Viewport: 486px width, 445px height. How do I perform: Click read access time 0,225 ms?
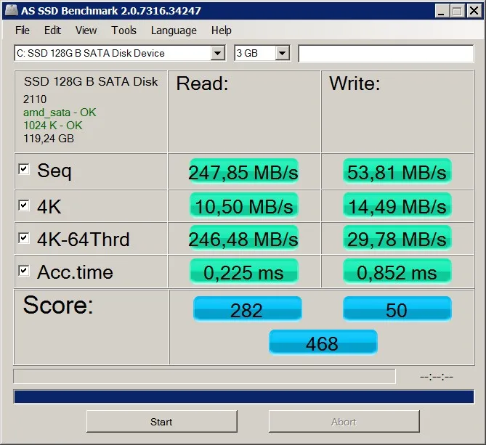click(243, 272)
